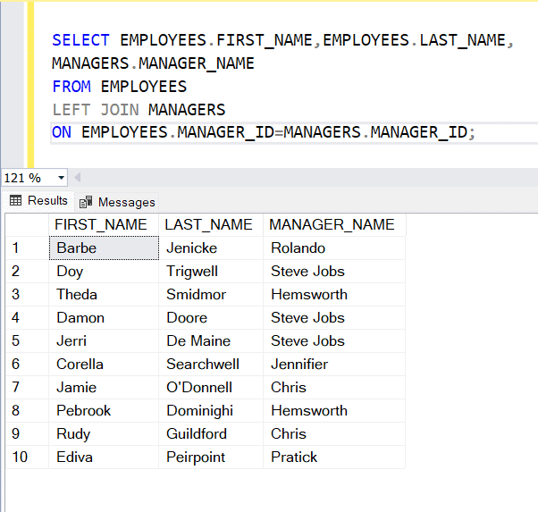
Task: Select the cell 'De Maine'
Action: coord(211,341)
